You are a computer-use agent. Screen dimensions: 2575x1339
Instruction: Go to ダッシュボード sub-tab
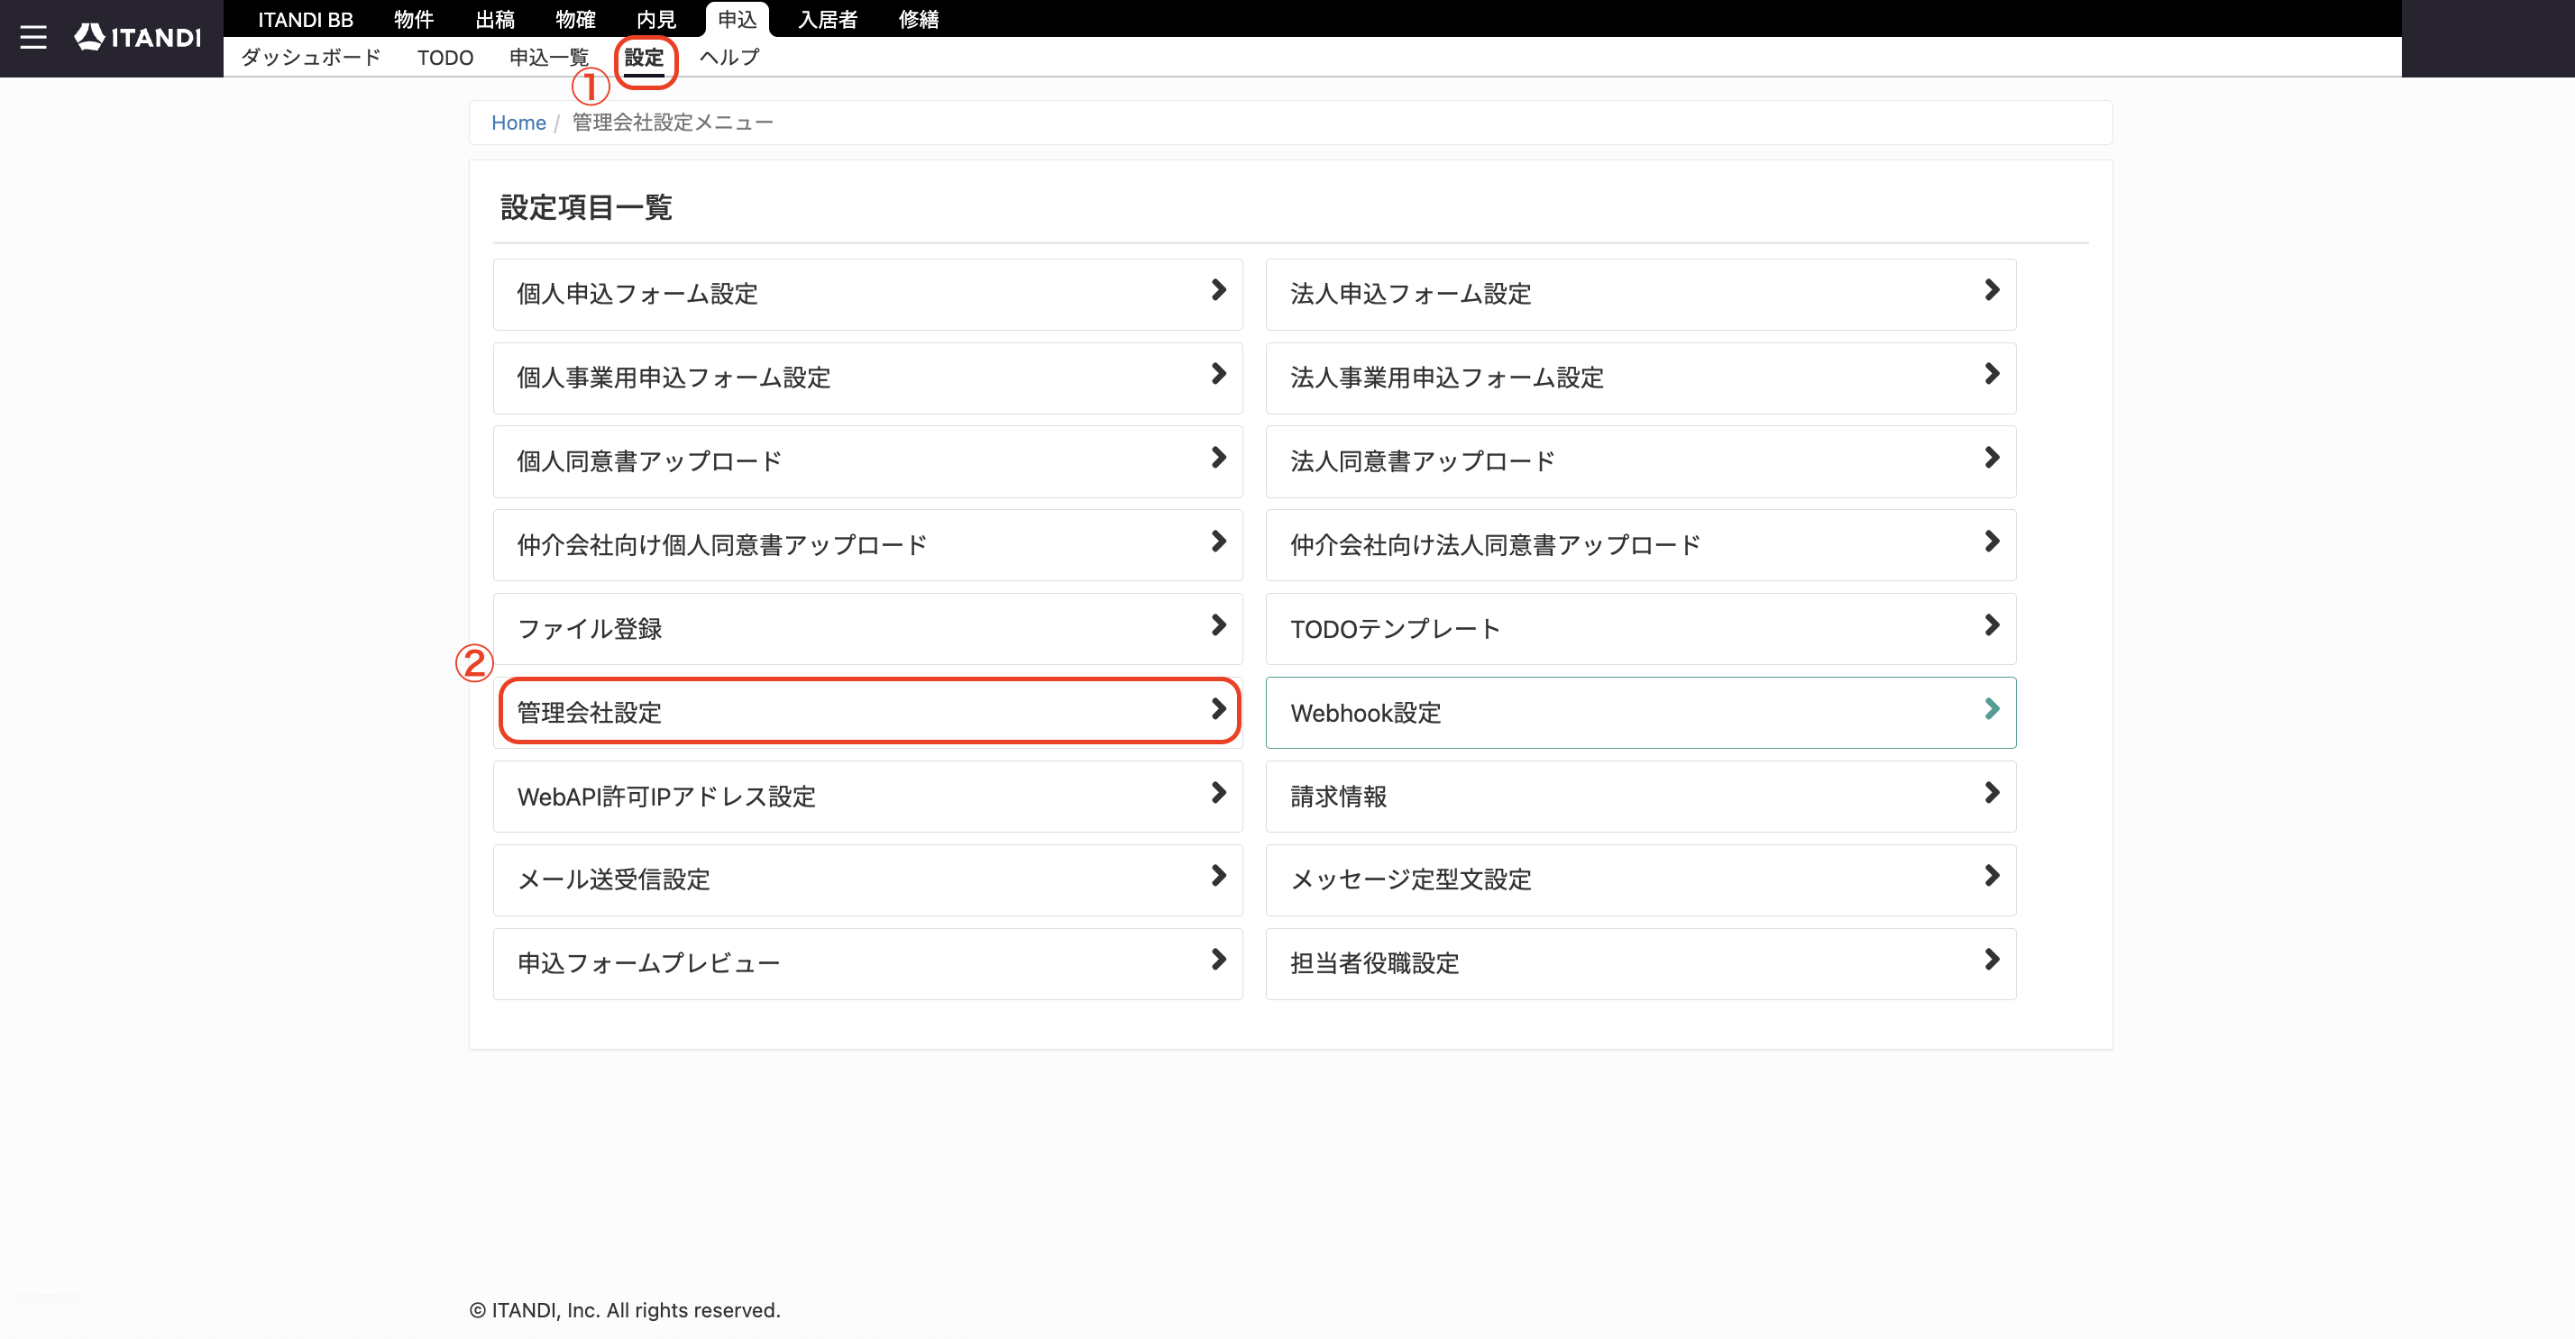[311, 57]
